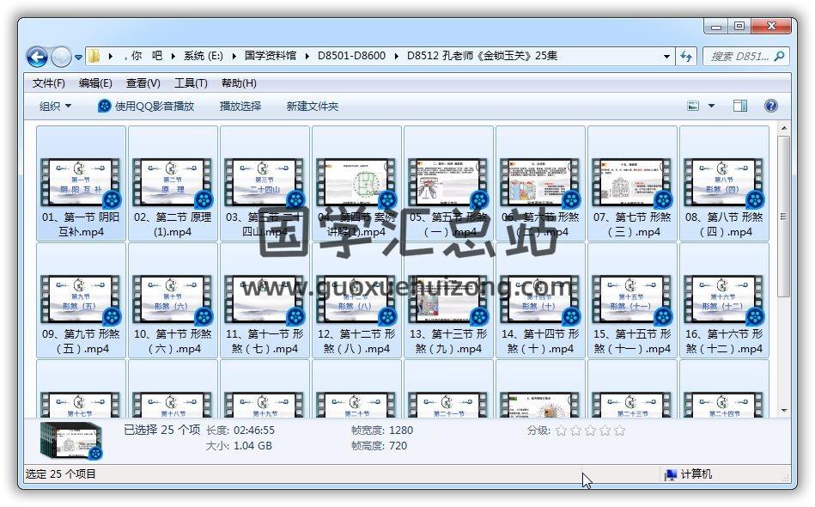Click the folder icon in address bar
This screenshot has width=815, height=507.
click(94, 56)
